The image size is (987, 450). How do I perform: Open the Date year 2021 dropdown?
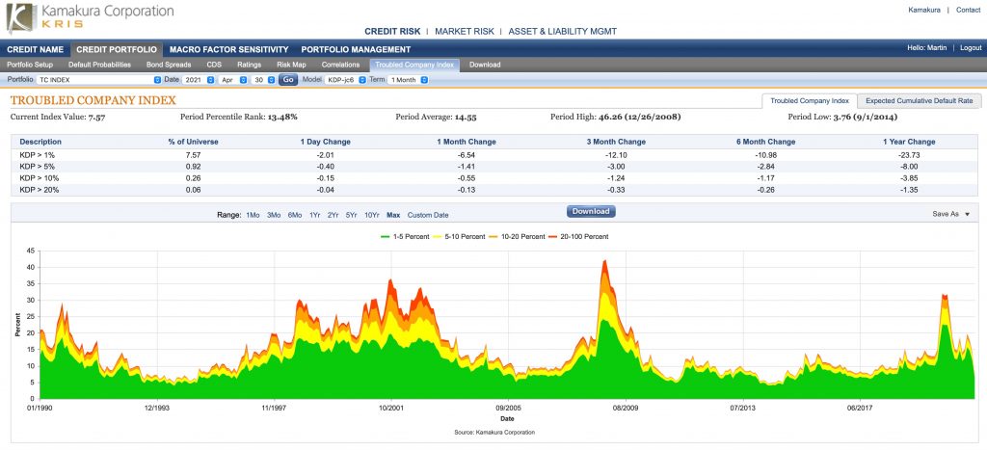click(x=199, y=80)
